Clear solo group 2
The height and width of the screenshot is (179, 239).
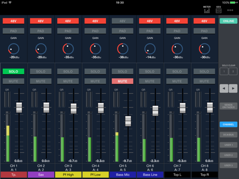[233, 72]
